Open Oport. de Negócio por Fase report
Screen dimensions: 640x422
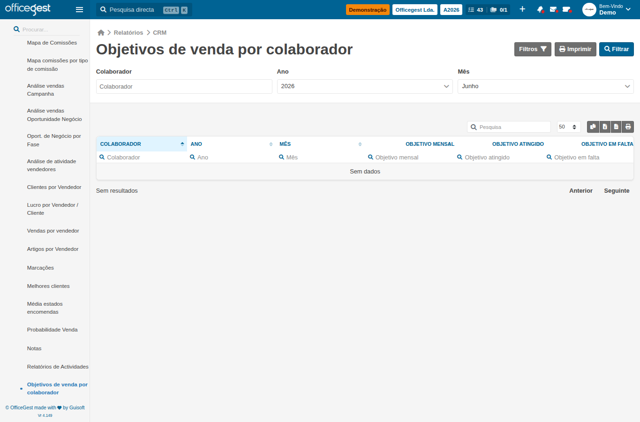pos(54,140)
